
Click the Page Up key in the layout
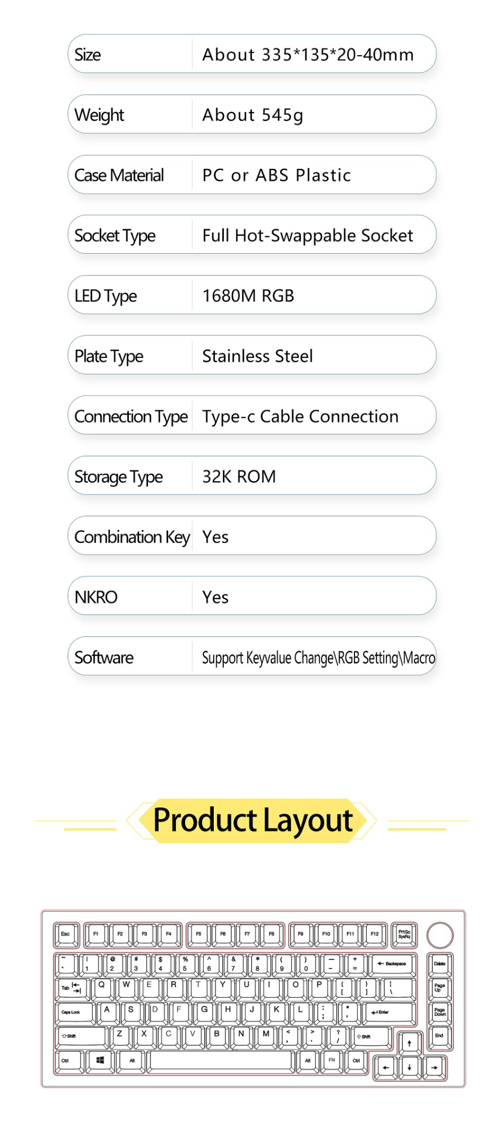click(x=439, y=988)
